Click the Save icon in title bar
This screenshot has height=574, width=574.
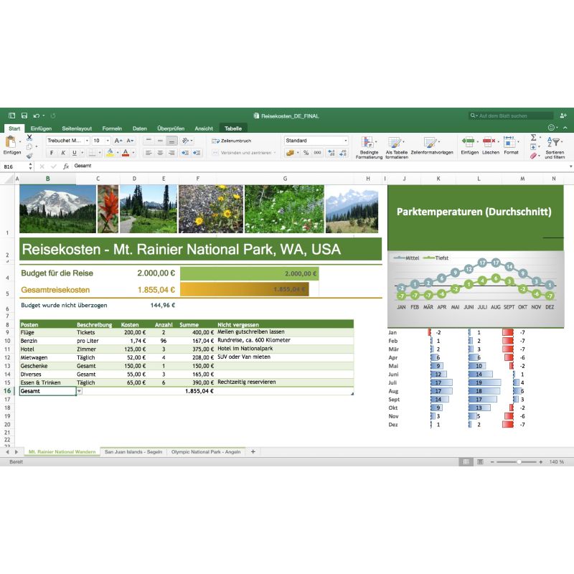point(24,116)
